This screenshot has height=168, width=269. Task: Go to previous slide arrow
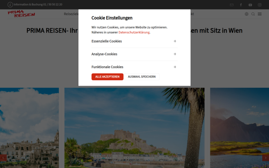coord(3,158)
